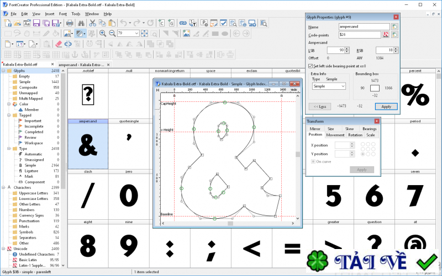Click the Cut scissors icon
This screenshot has width=442, height=276.
click(93, 23)
